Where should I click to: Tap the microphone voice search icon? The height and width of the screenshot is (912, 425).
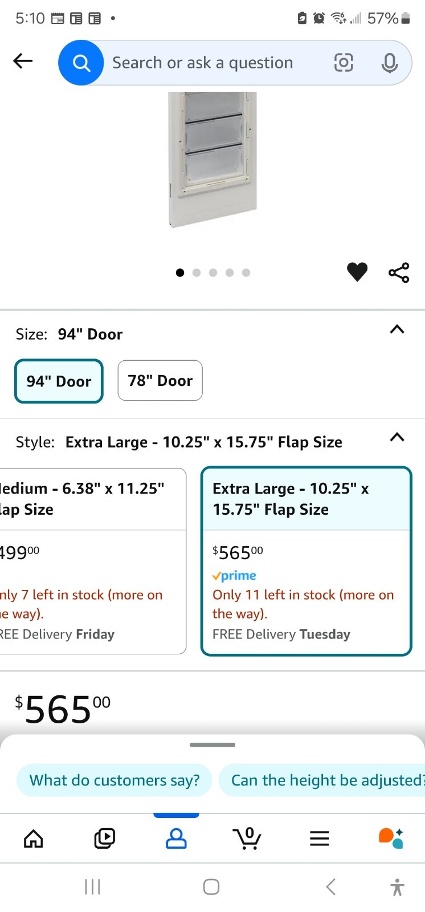tap(390, 63)
